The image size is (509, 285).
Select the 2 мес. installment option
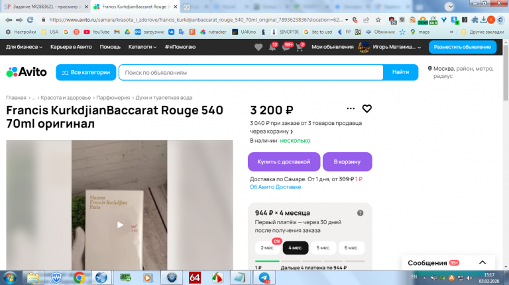(268, 248)
